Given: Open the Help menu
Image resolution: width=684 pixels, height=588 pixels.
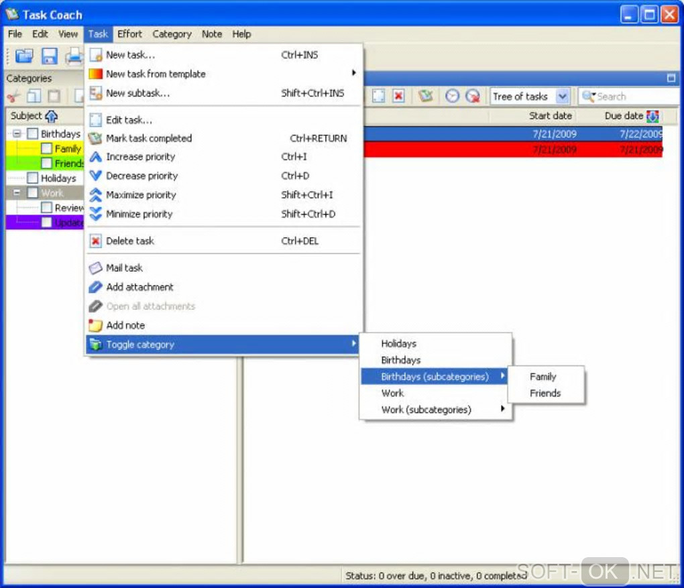Looking at the screenshot, I should coord(241,34).
